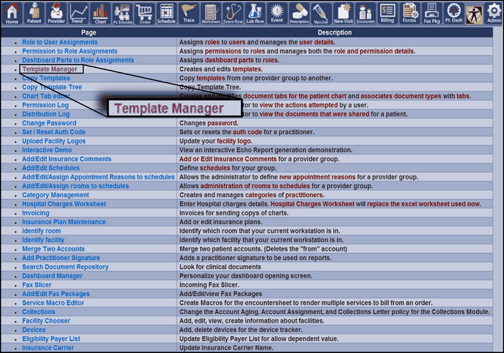Screen dimensions: 504x353
Task: Click 'Incoming Fax Slicer.' description text
Action: [210, 285]
